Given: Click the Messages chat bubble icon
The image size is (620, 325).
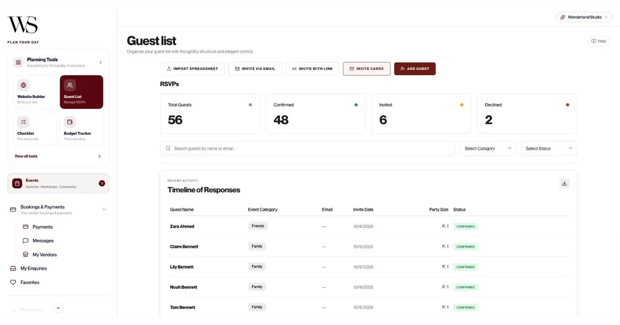Looking at the screenshot, I should pos(26,240).
